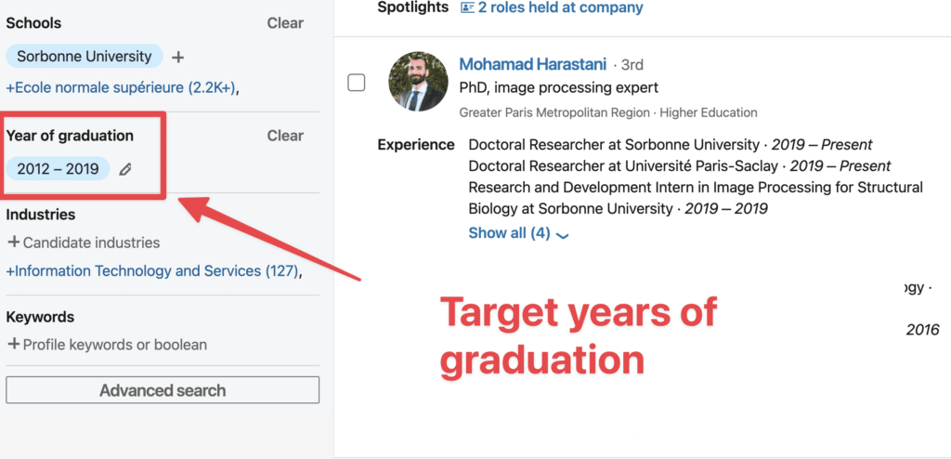Select the Sorbonne University filter chip

click(85, 57)
